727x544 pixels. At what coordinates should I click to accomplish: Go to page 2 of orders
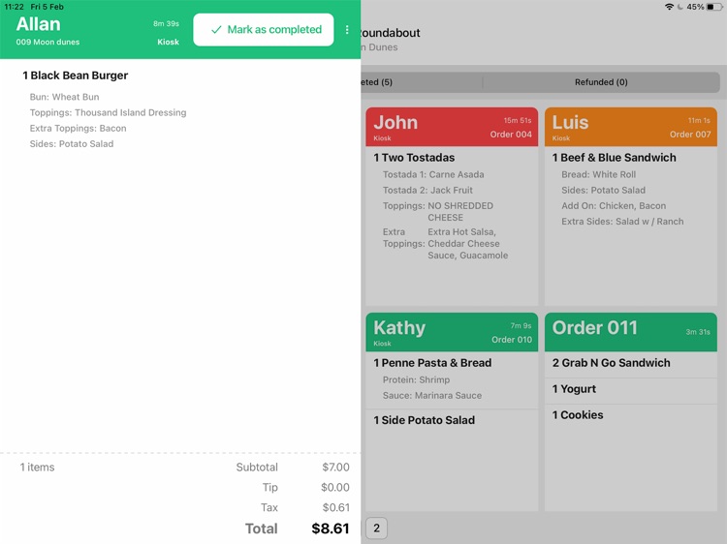376,528
